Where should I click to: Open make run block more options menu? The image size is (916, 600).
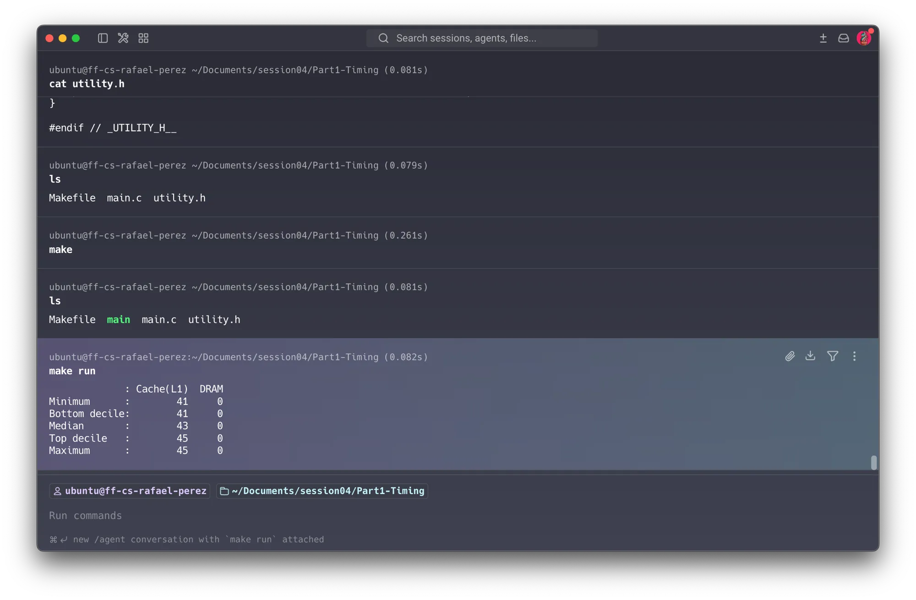pyautogui.click(x=854, y=356)
